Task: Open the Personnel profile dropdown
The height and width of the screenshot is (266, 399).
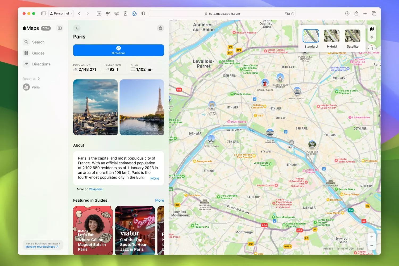Action: coord(61,13)
